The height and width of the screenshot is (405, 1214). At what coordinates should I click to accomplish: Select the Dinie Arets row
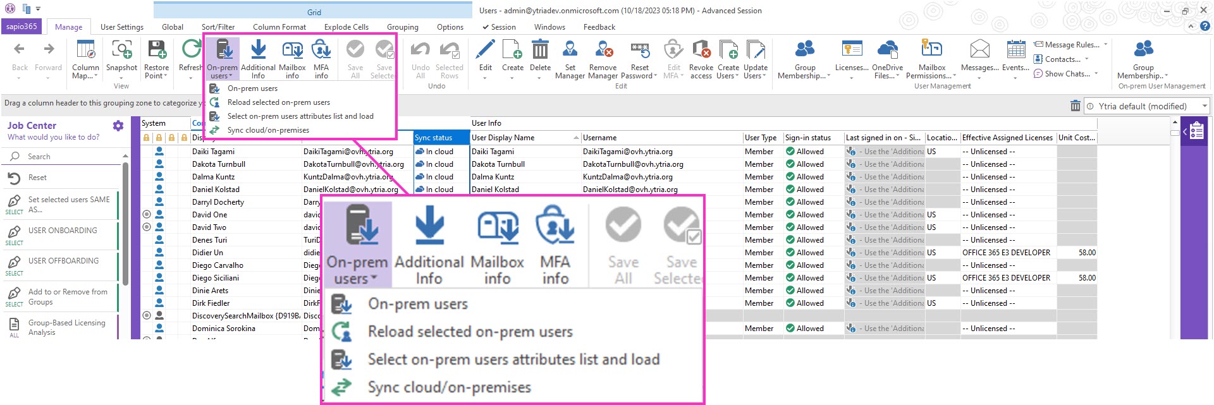point(210,291)
